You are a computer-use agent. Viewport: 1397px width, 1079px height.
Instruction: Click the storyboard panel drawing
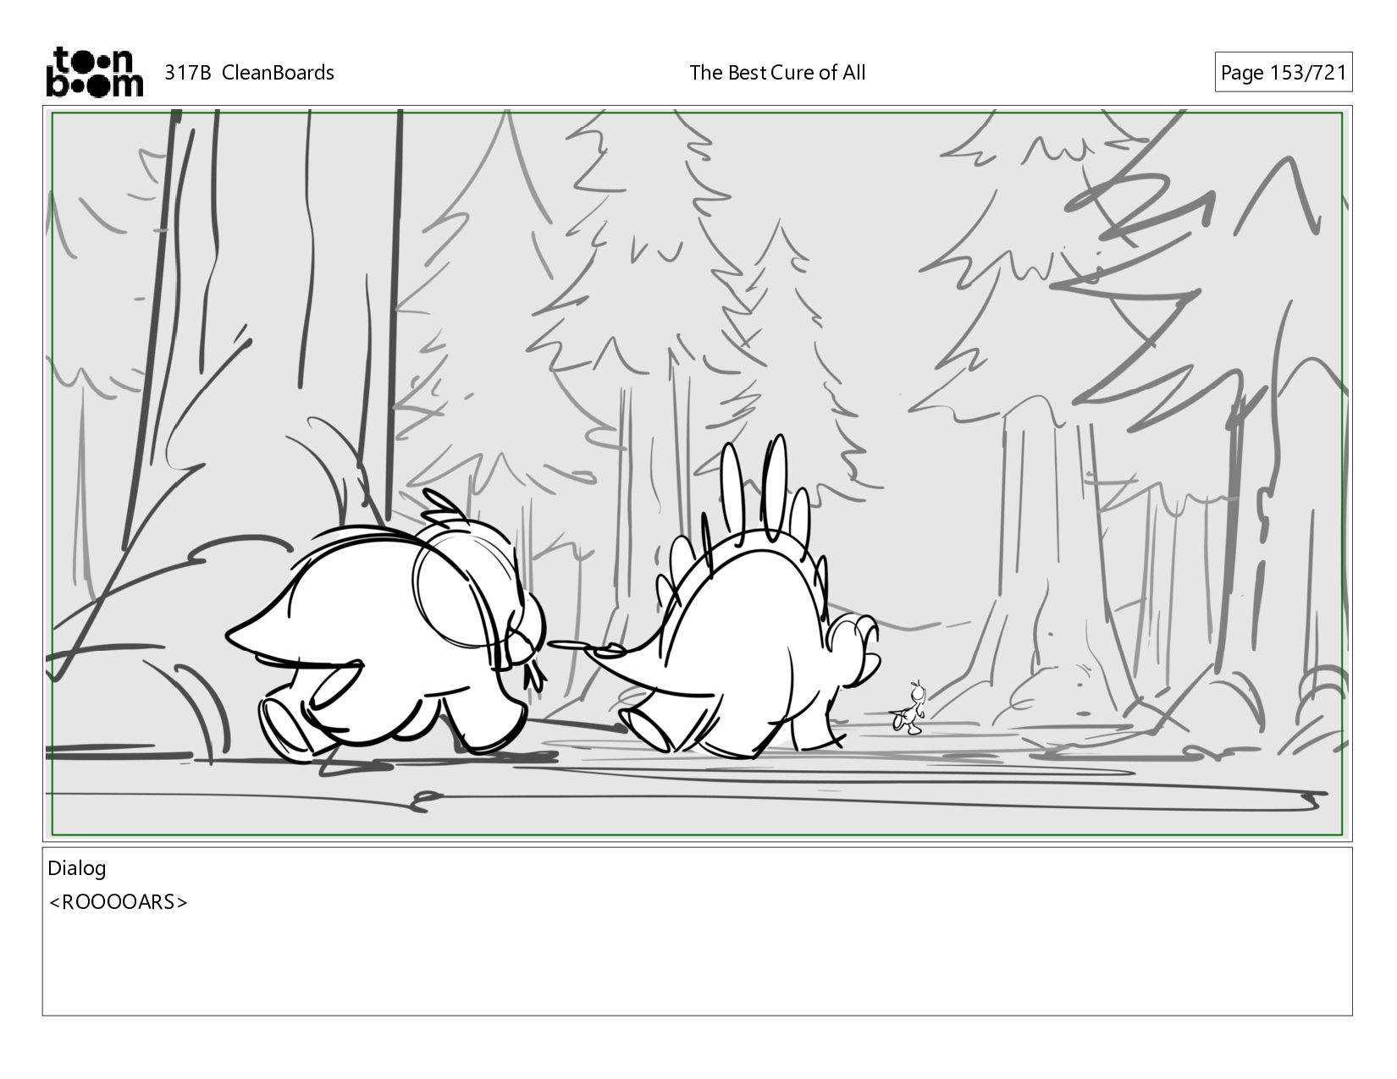[697, 473]
